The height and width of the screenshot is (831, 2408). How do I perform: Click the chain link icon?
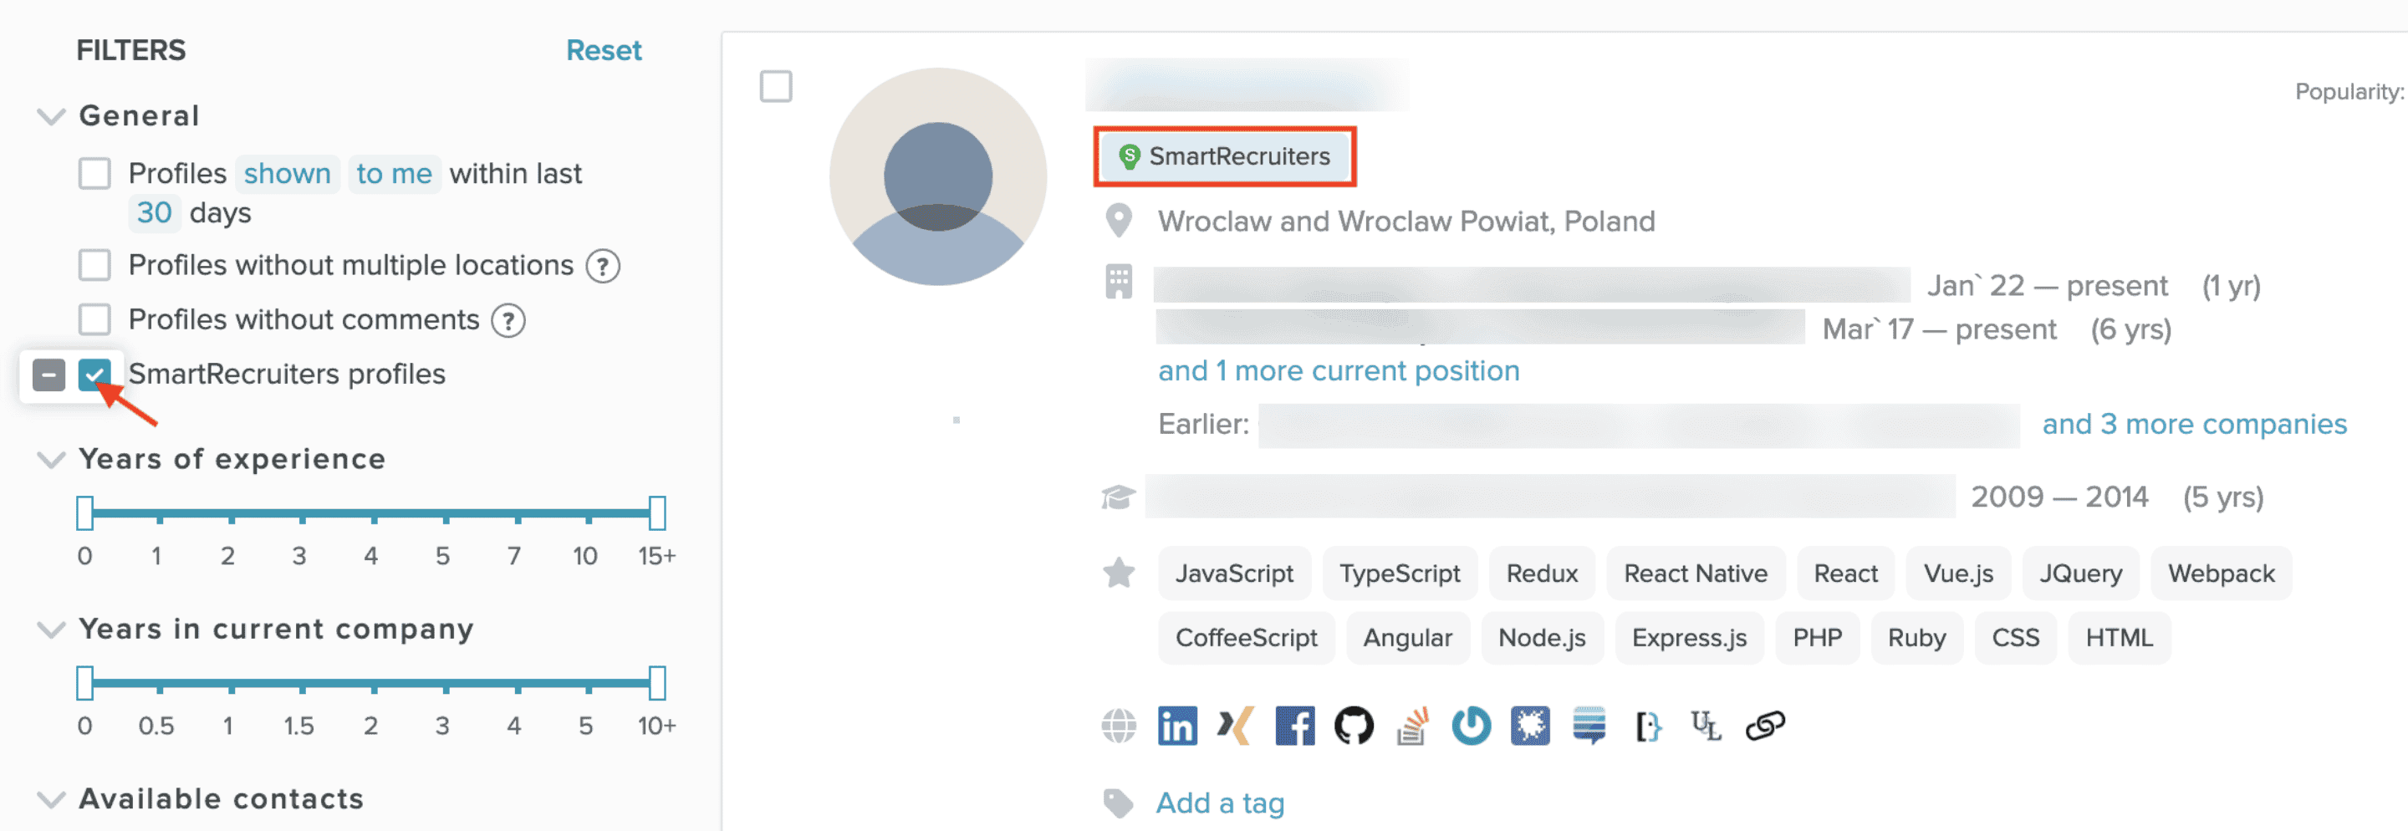coord(1765,726)
